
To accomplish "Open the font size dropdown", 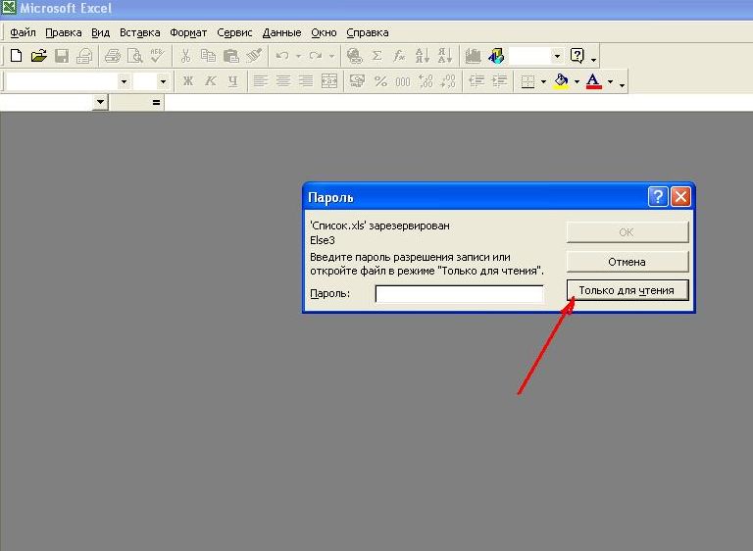I will pyautogui.click(x=163, y=81).
